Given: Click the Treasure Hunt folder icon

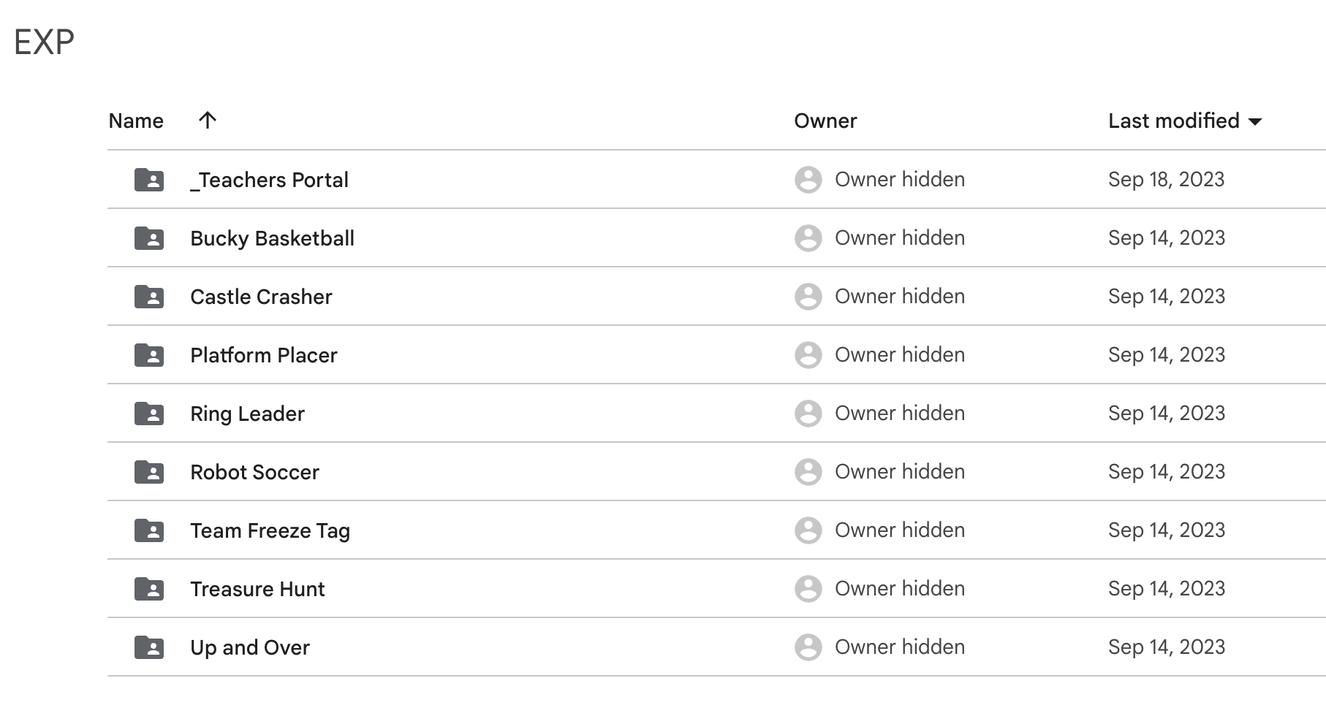Looking at the screenshot, I should tap(148, 589).
